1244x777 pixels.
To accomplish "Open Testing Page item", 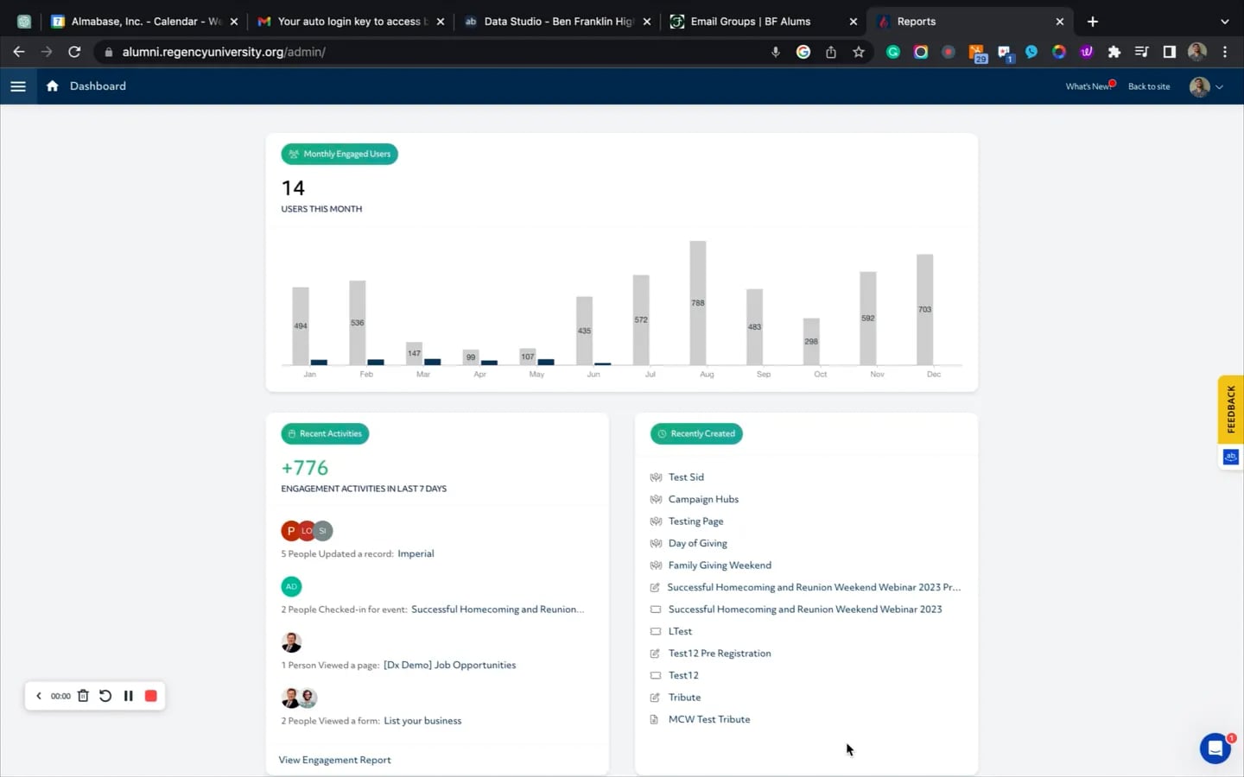I will (695, 521).
